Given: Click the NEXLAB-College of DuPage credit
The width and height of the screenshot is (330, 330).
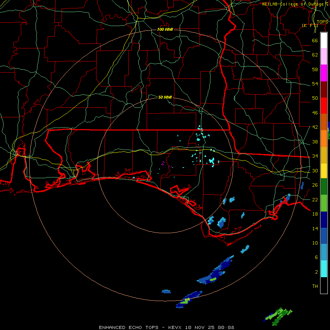Looking at the screenshot, I should pyautogui.click(x=295, y=4).
